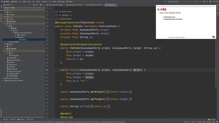
Task: Click the Rollback undo arrow icon
Action: 207,1
